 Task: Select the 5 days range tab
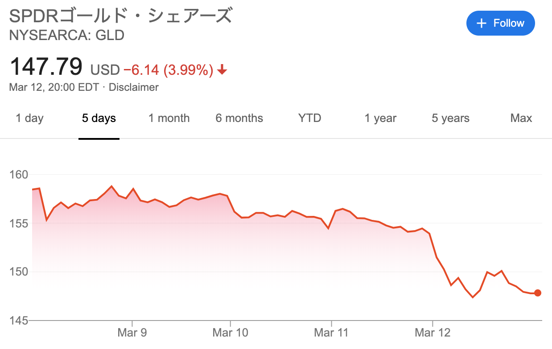[x=99, y=118]
